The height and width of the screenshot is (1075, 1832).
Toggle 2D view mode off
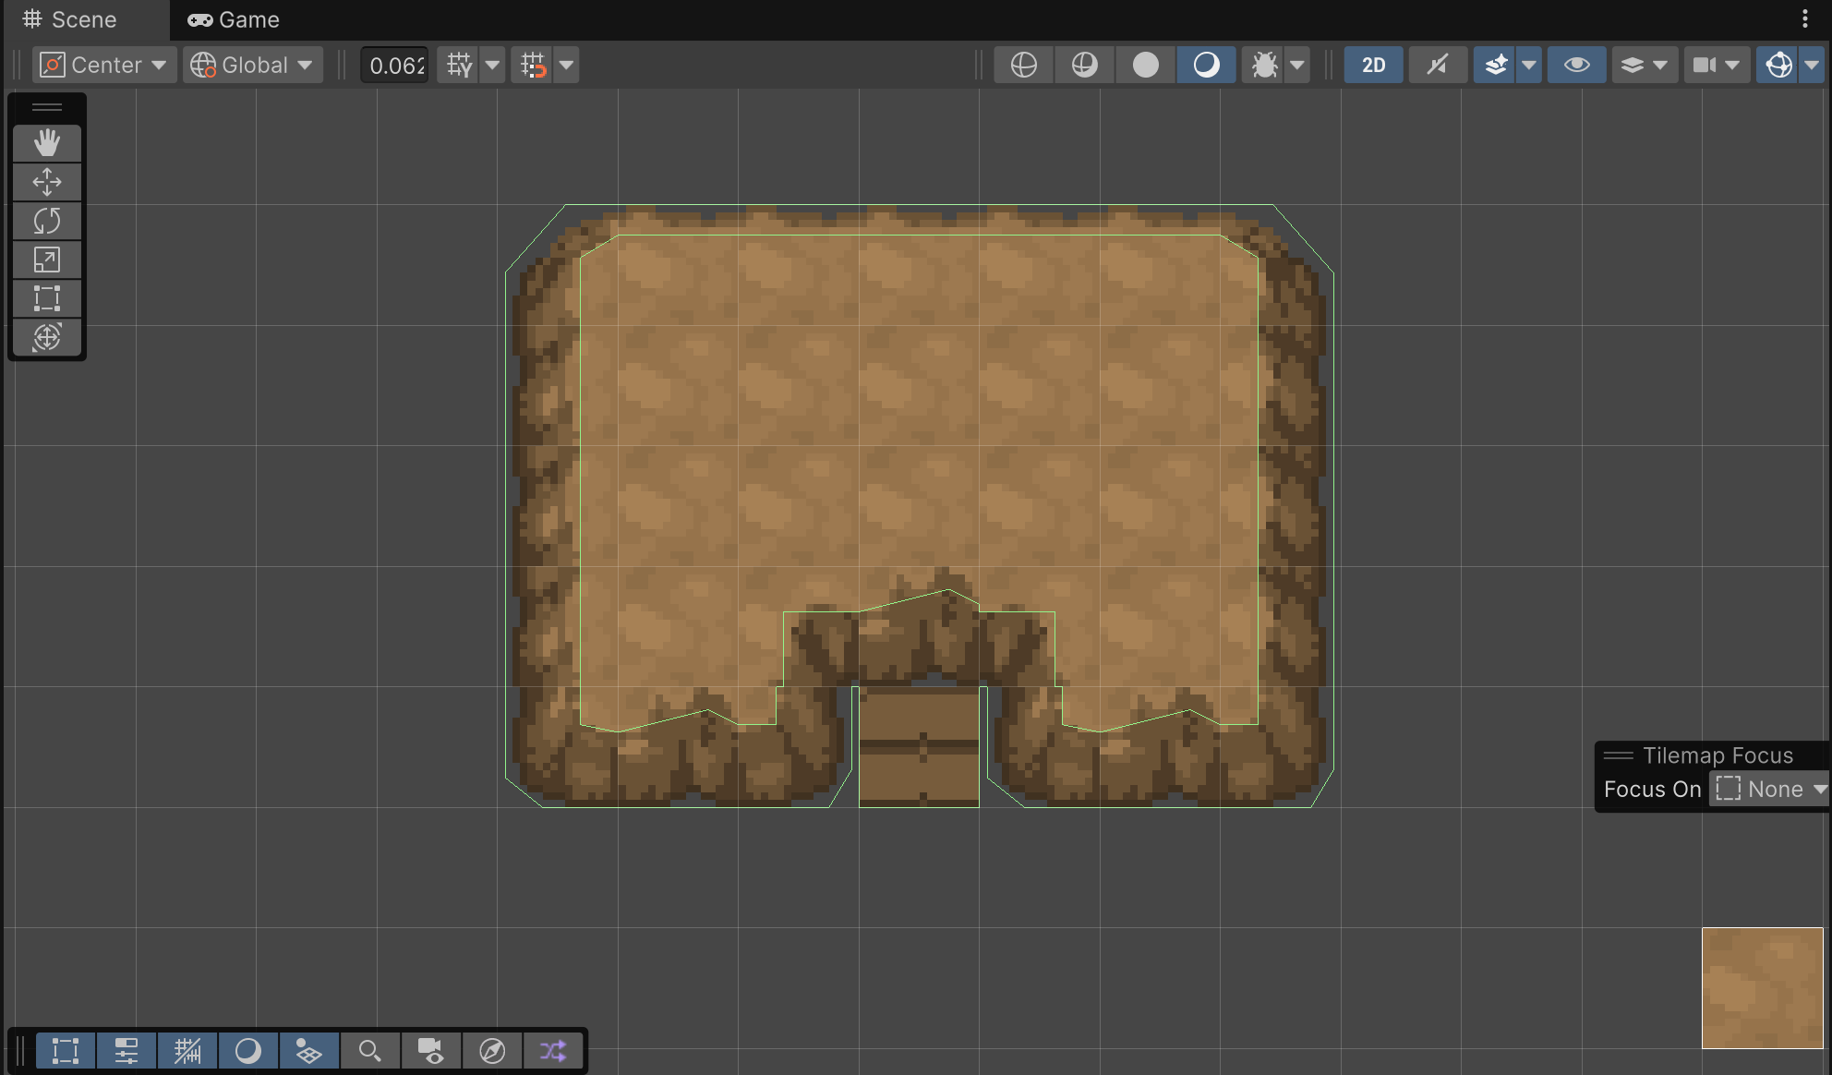tap(1373, 65)
